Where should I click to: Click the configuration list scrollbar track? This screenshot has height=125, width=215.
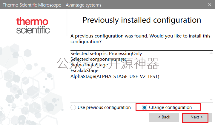[x=211, y=76]
